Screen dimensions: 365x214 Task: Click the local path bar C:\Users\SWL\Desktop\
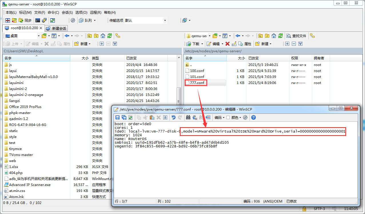point(92,51)
